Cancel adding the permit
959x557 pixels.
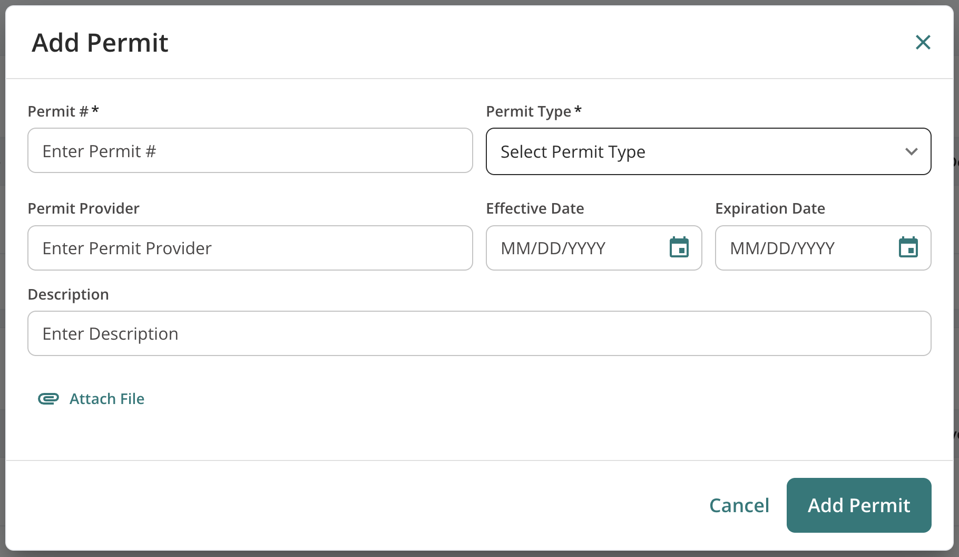739,505
